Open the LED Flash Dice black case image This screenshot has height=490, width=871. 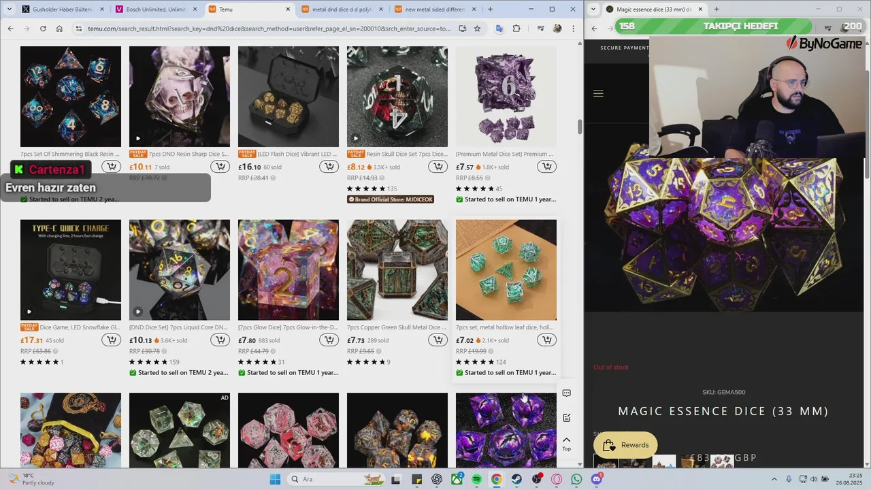pyautogui.click(x=289, y=97)
